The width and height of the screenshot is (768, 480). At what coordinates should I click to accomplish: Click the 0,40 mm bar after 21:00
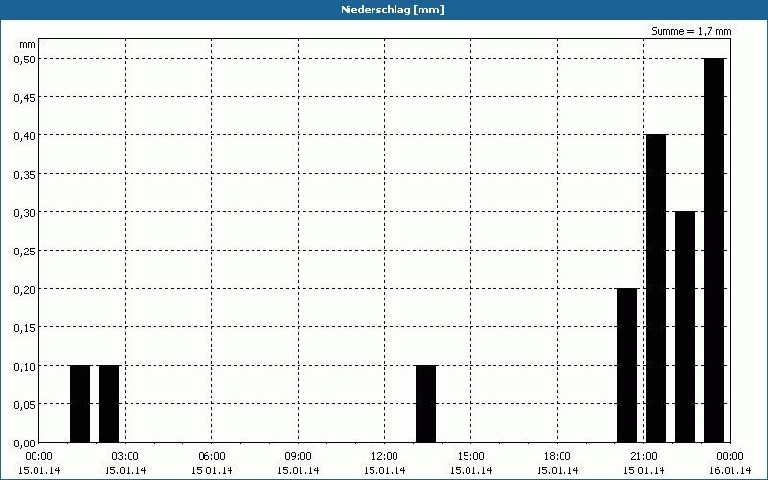pyautogui.click(x=656, y=289)
